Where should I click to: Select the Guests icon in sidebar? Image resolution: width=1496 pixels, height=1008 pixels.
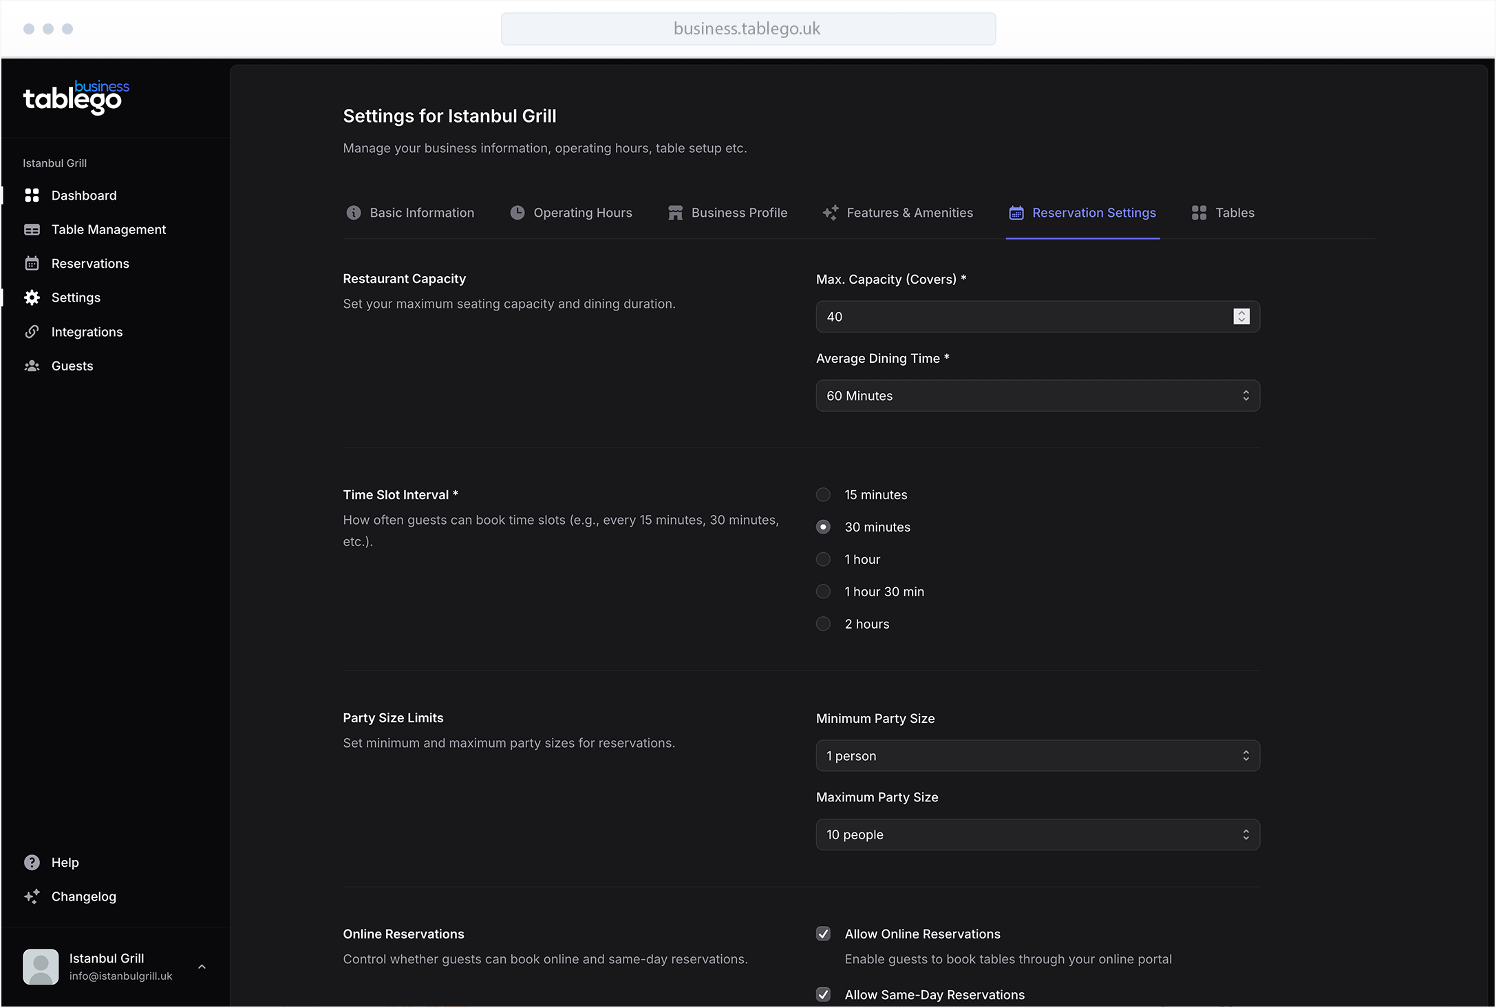coord(32,366)
